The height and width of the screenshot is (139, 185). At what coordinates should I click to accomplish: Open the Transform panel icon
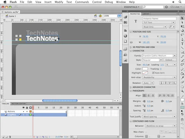[125, 41]
